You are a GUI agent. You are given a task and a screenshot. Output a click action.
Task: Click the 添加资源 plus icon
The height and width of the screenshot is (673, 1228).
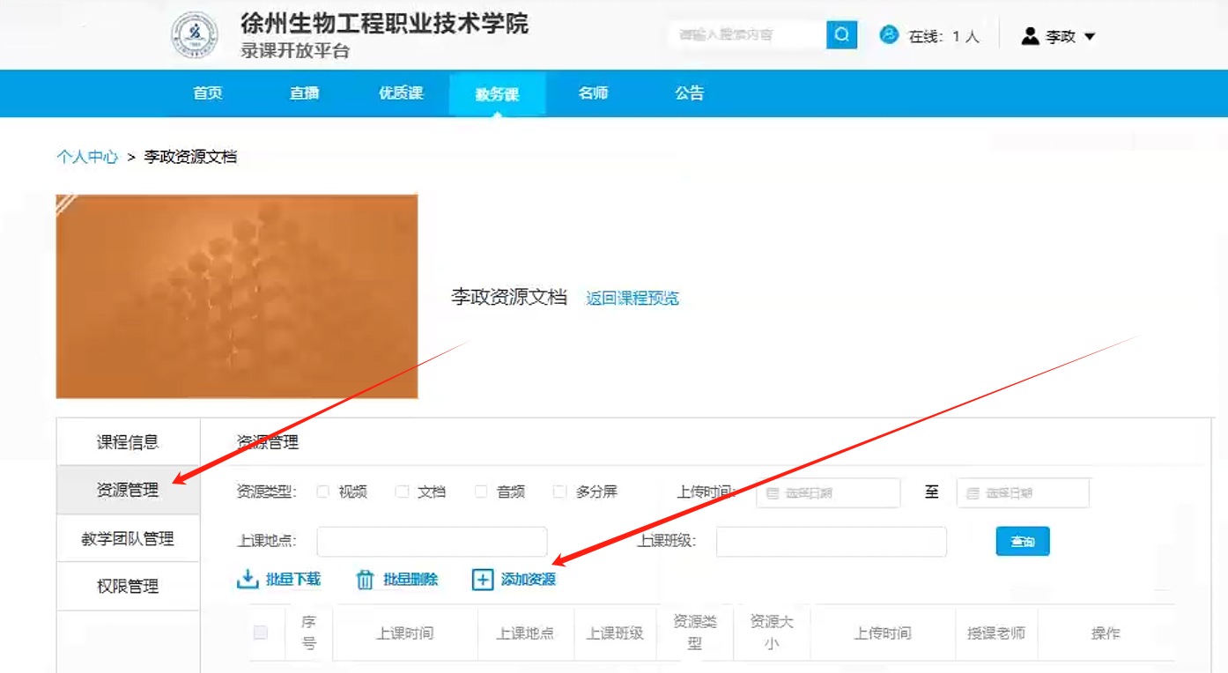pos(483,580)
